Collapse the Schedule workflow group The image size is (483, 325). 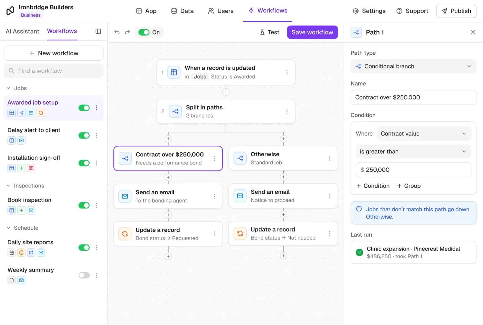(8, 228)
